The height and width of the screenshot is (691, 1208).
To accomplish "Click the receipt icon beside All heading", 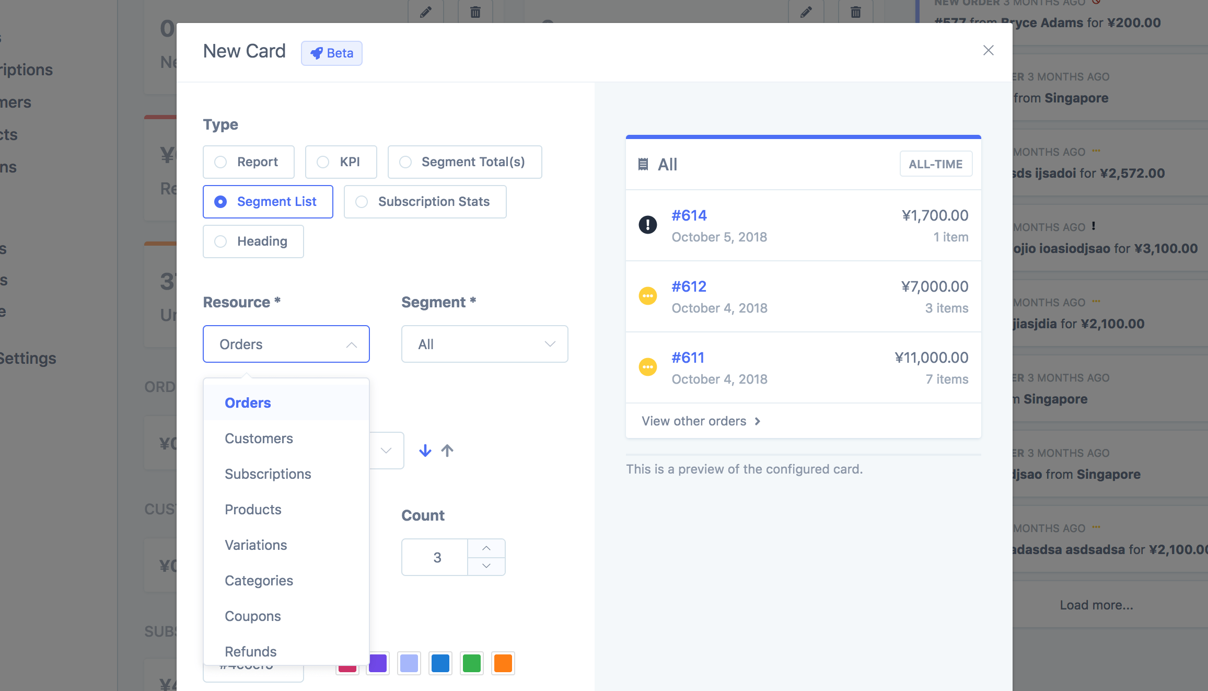I will coord(643,165).
